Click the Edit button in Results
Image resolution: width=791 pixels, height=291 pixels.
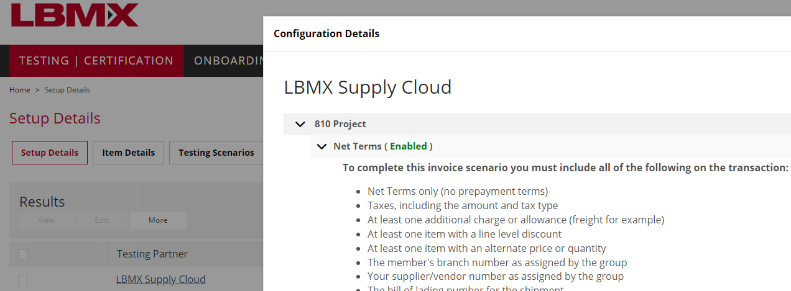[x=101, y=220]
